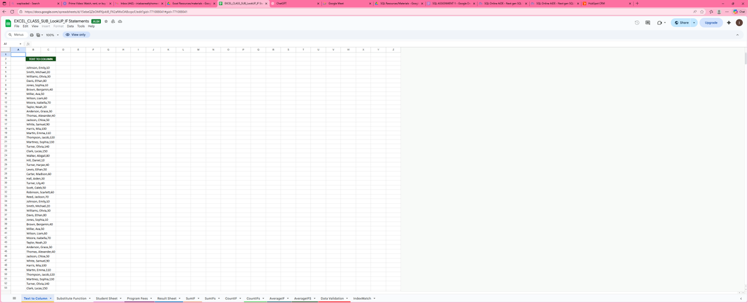Open the Student Sheet tab menu arrow
This screenshot has width=748, height=303.
(121, 298)
